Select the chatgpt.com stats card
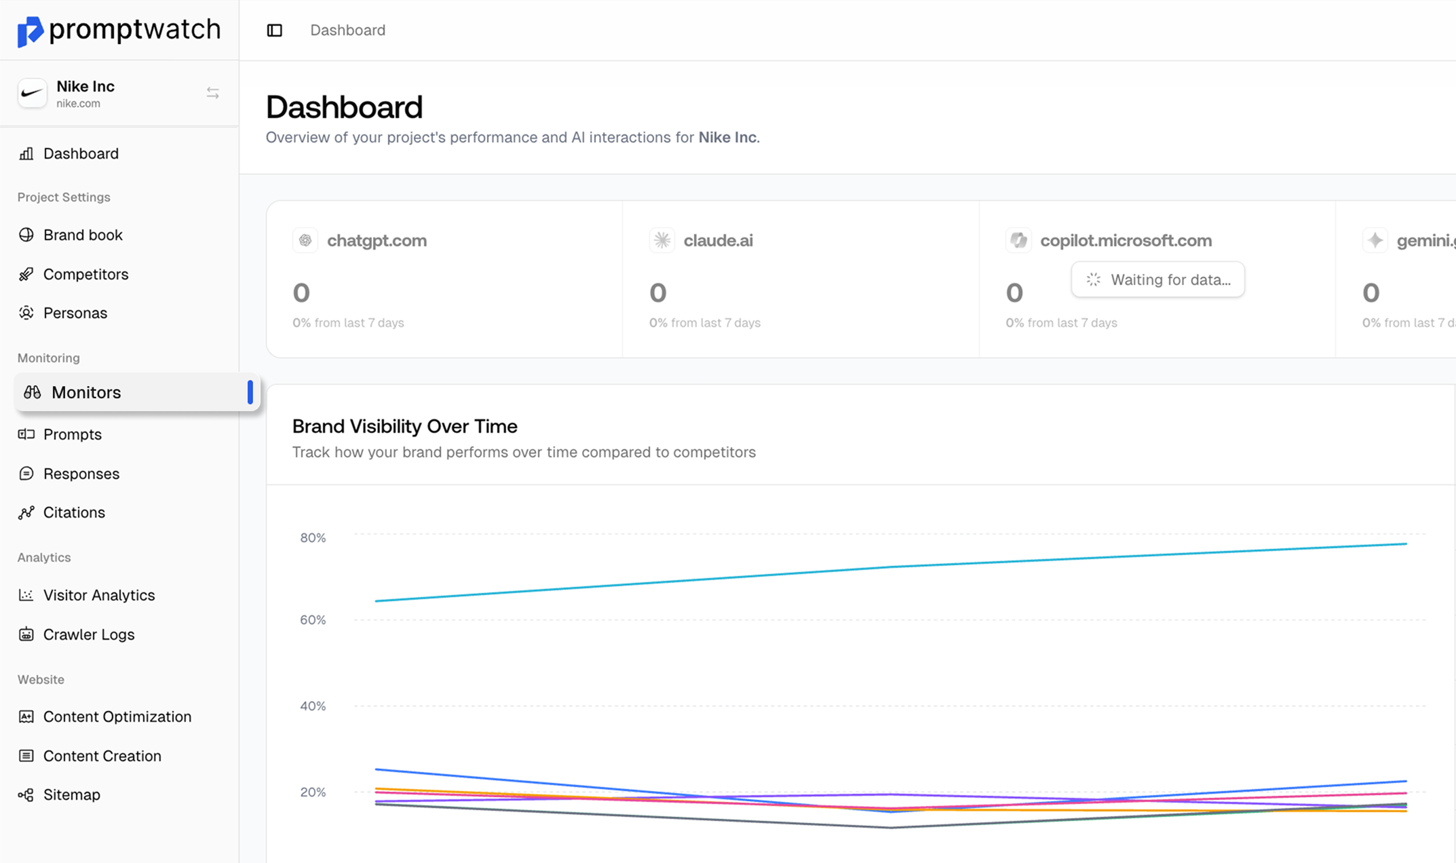The image size is (1456, 863). (x=444, y=280)
